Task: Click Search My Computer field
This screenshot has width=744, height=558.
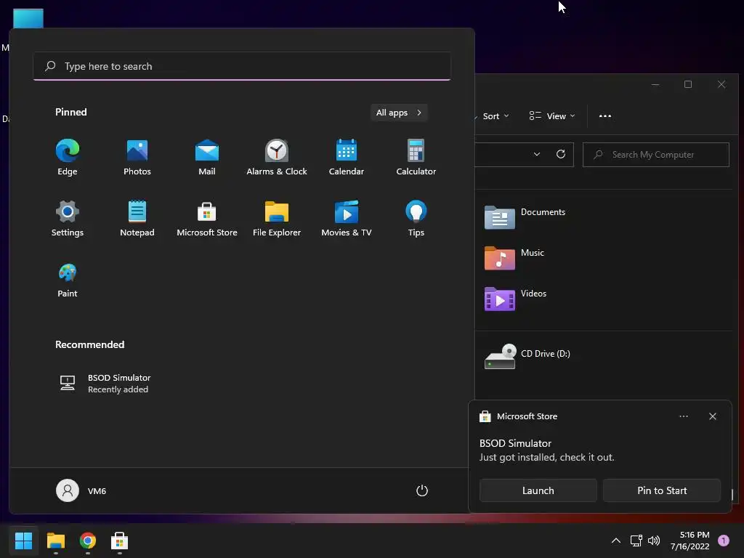Action: click(x=656, y=155)
